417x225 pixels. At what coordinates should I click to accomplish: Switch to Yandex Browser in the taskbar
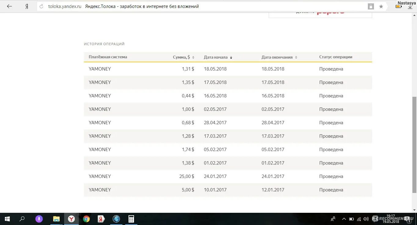[x=71, y=219]
